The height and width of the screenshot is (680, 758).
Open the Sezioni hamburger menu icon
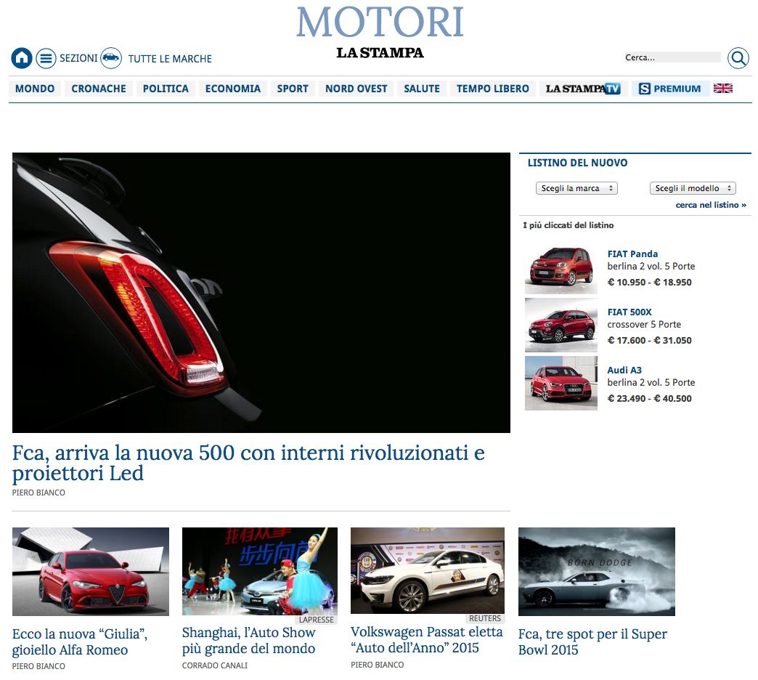pyautogui.click(x=46, y=58)
